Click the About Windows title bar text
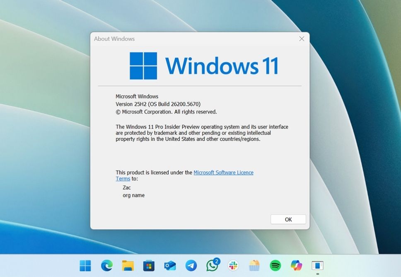 (x=114, y=39)
